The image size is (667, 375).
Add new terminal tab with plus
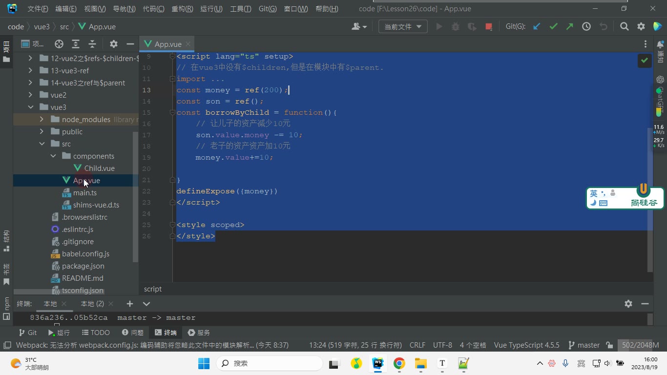(129, 304)
